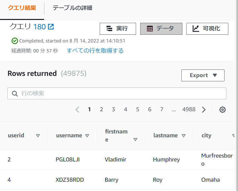Screen dimensions: 238x191
Task: Click すべての行を取得する link
Action: [x=95, y=50]
